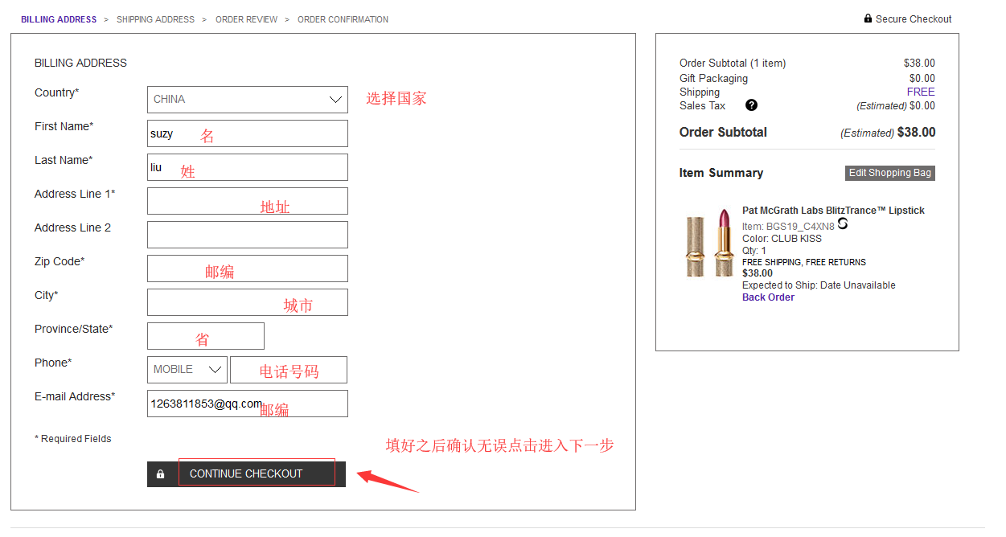Click Pat McGrath Labs BlitzTrance Lipstick title
The image size is (1006, 537).
tap(833, 211)
